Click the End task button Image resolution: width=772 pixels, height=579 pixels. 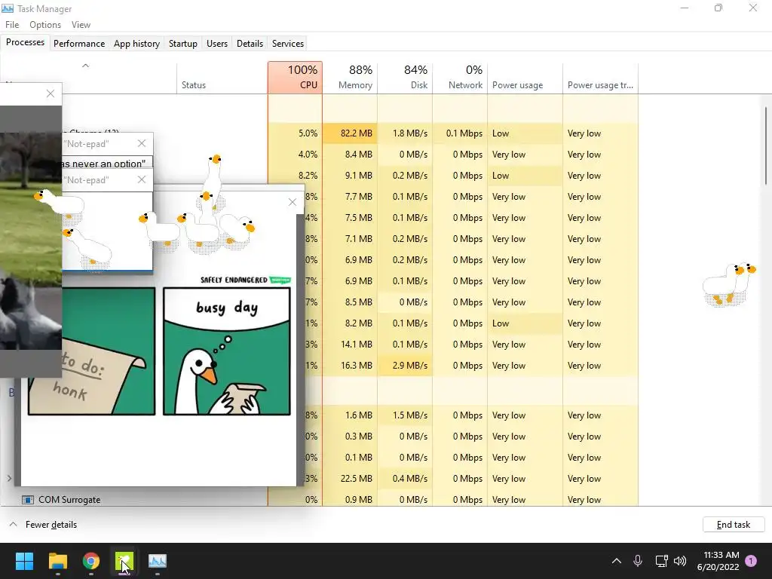tap(733, 525)
